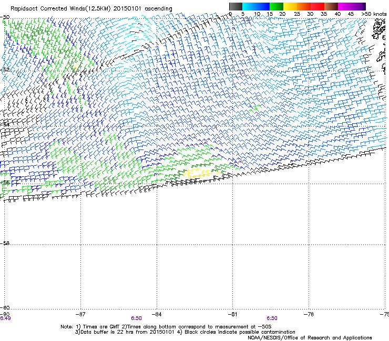Viewport: 389px width, 341px height.
Task: Click the '40' legend scale label
Action: (x=337, y=14)
